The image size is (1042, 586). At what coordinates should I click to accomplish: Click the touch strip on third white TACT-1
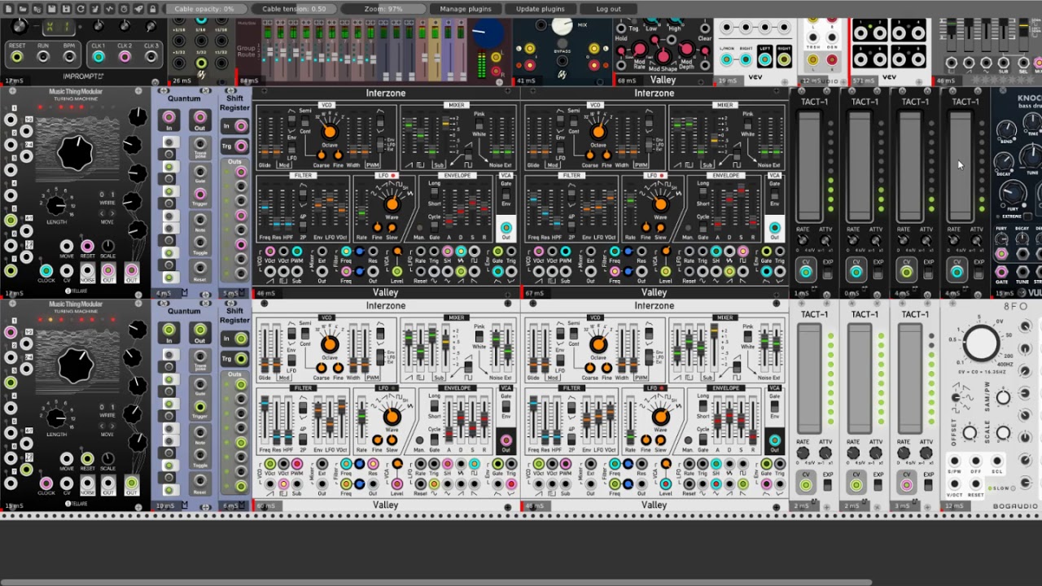[910, 378]
